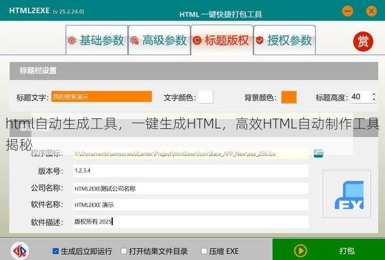Increase 标题高度 with the up arrow
The image size is (385, 260).
(x=374, y=94)
